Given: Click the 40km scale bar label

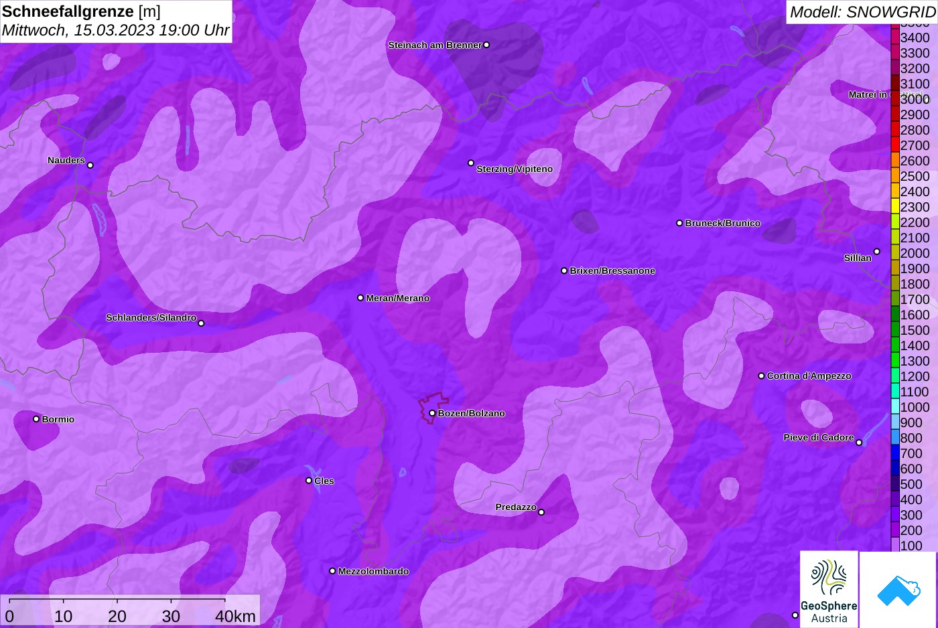Looking at the screenshot, I should [235, 617].
